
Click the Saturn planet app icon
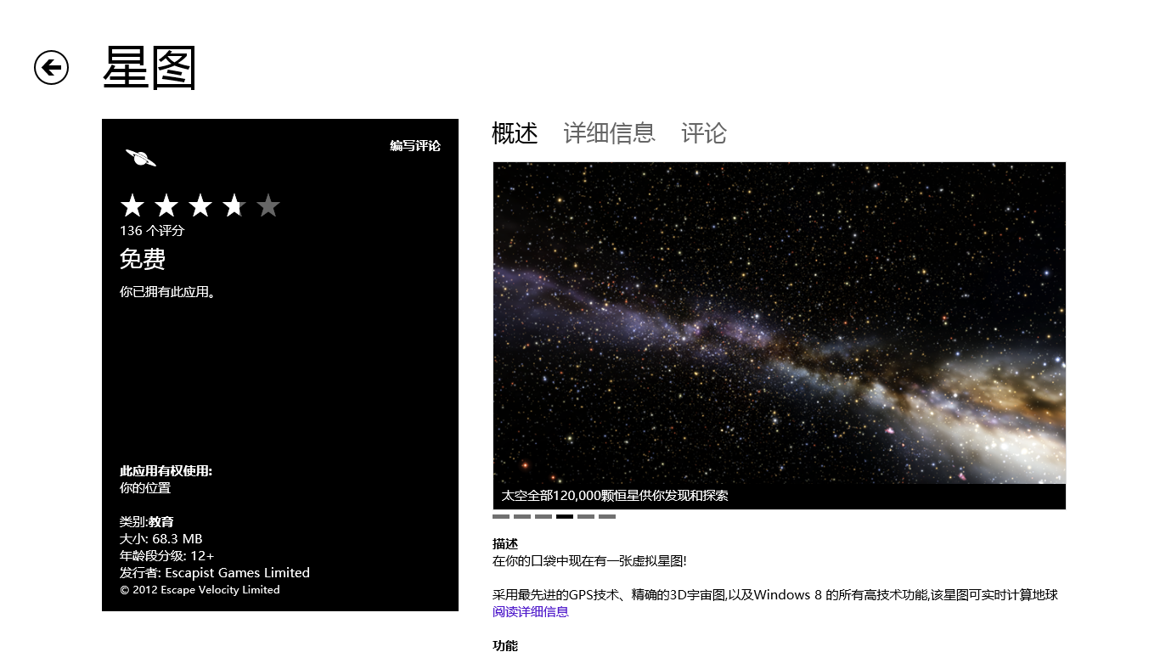click(140, 158)
